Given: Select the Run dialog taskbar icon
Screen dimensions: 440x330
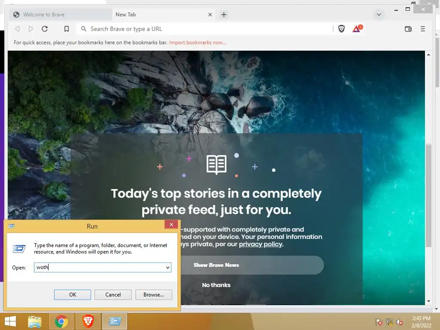Looking at the screenshot, I should click(114, 321).
